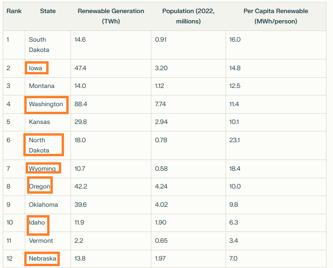The width and height of the screenshot is (333, 268).
Task: Click the Vermont state cell
Action: 41,241
